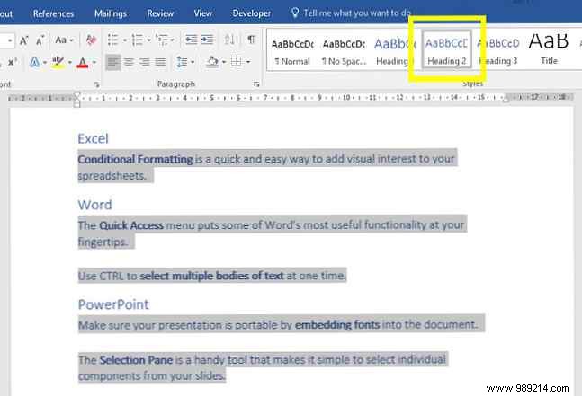Toggle Show/Hide paragraph marks
This screenshot has width=582, height=396.
(x=251, y=40)
